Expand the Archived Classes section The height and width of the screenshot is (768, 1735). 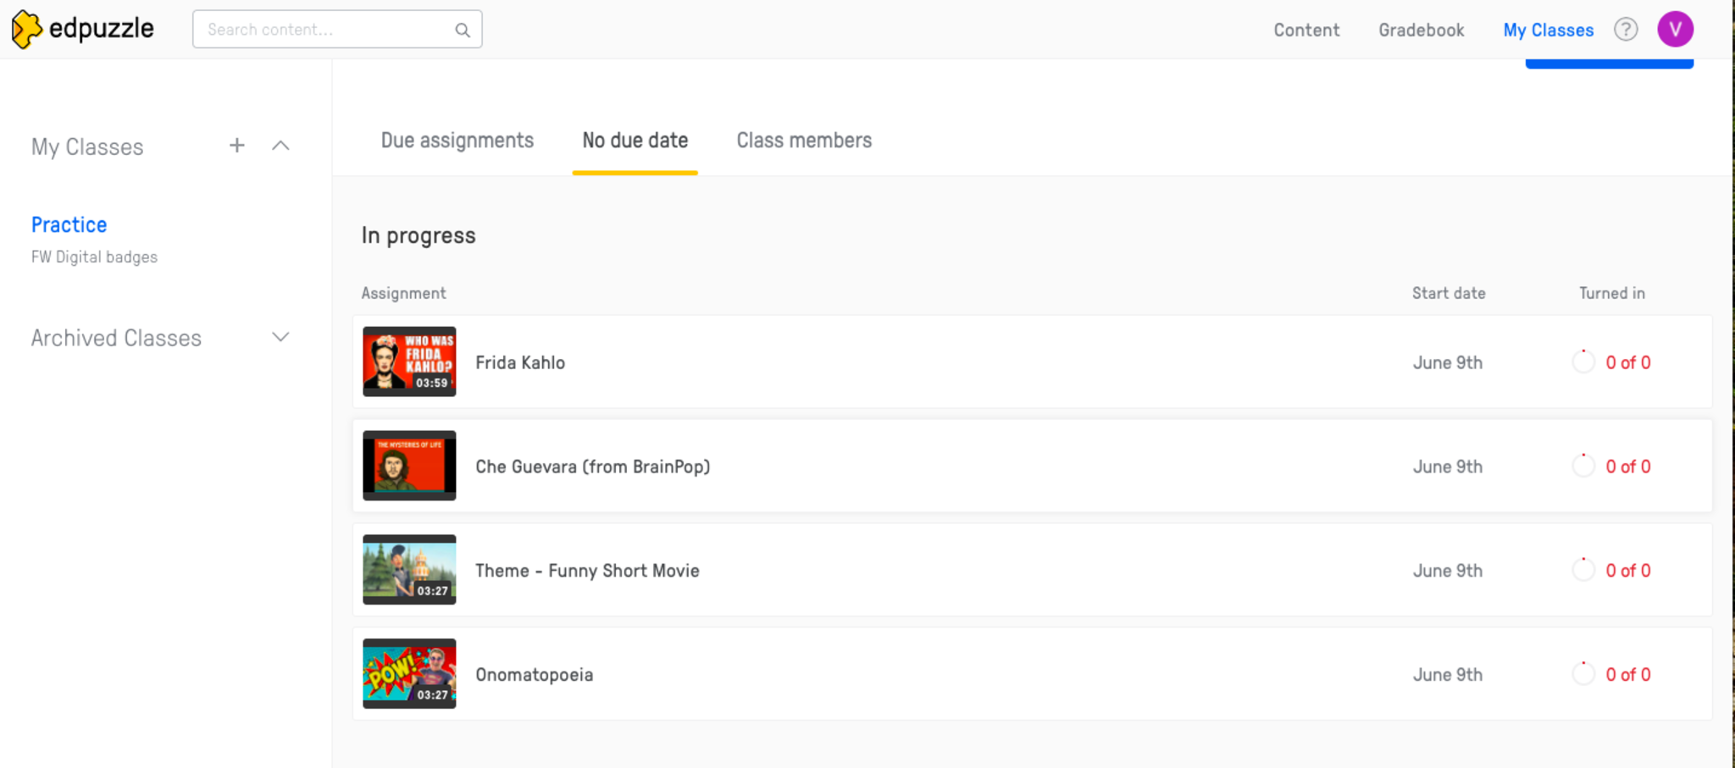coord(280,337)
